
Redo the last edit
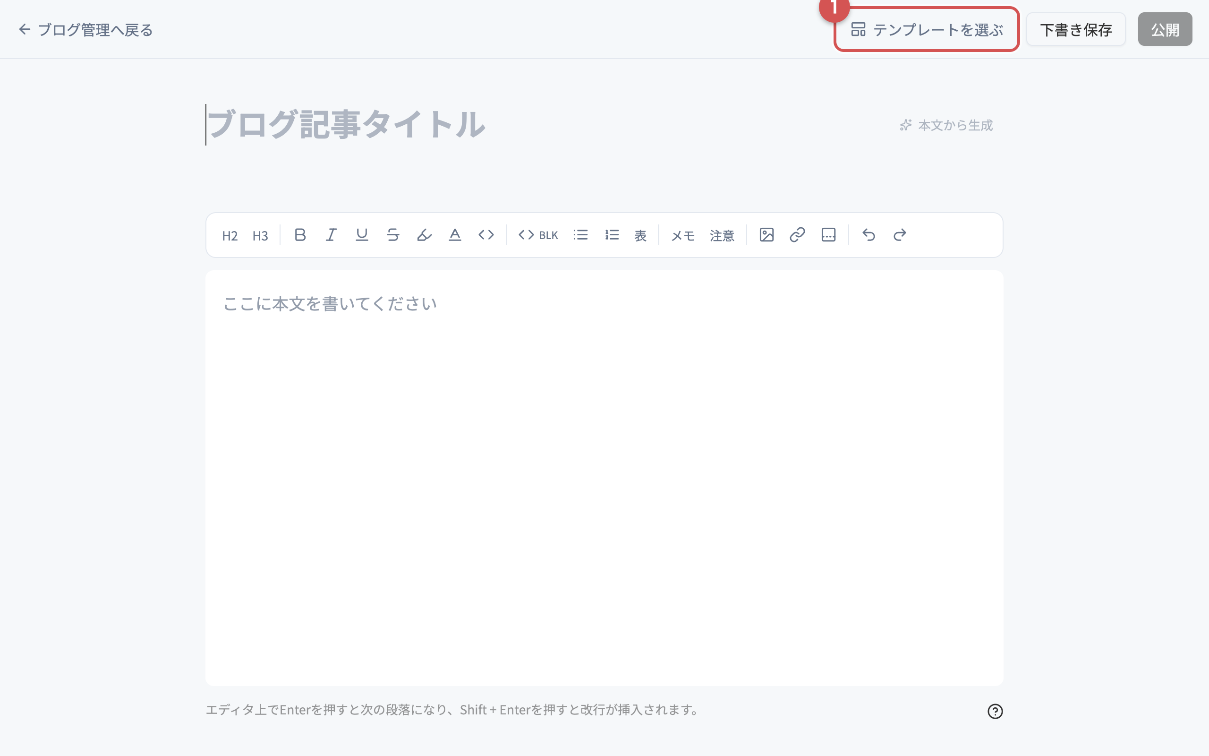click(x=900, y=234)
